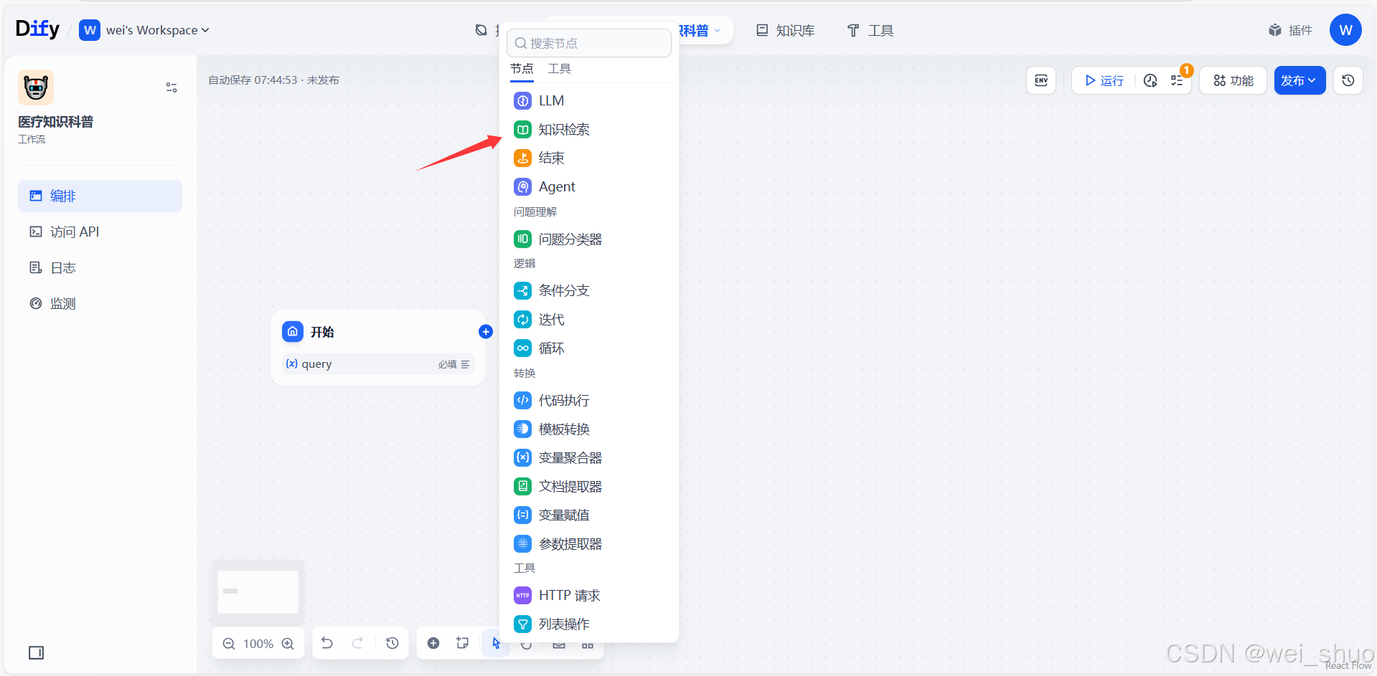The width and height of the screenshot is (1377, 676).
Task: Expand the 发布 publish dropdown
Action: point(1299,80)
